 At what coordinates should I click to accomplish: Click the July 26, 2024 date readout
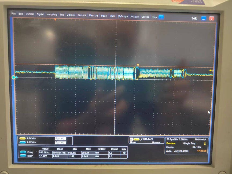point(181,151)
